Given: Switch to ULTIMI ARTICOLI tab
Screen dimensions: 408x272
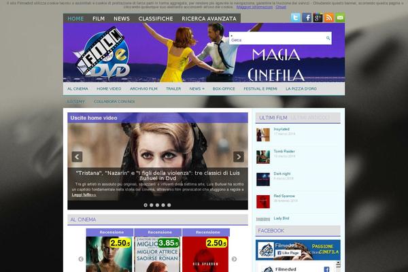Looking at the screenshot, I should click(310, 118).
